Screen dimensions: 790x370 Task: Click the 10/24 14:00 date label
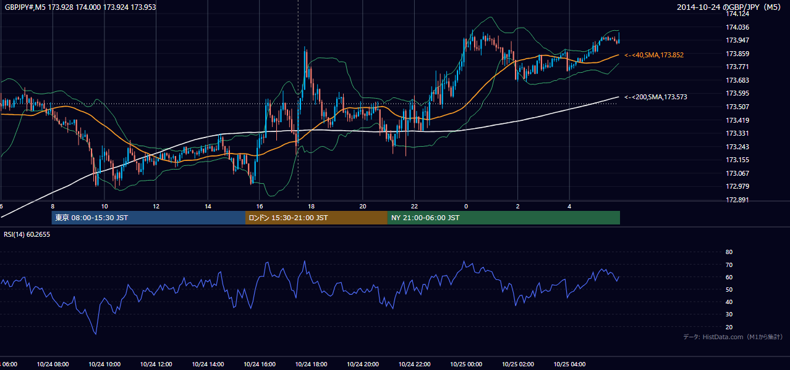[208, 364]
